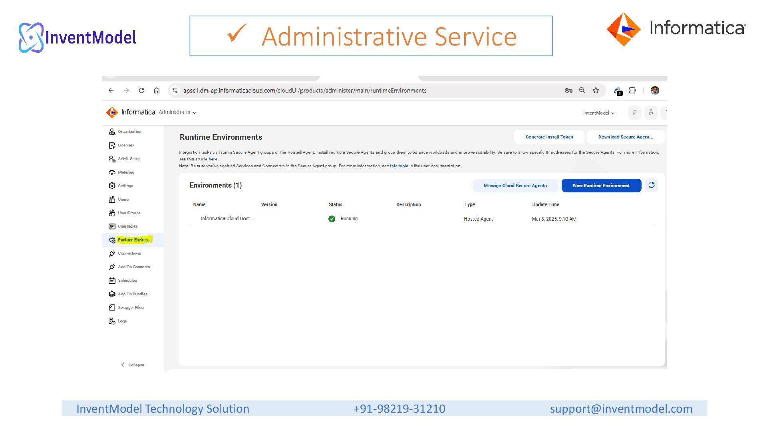
Task: Click the Metering gauge icon
Action: point(112,172)
